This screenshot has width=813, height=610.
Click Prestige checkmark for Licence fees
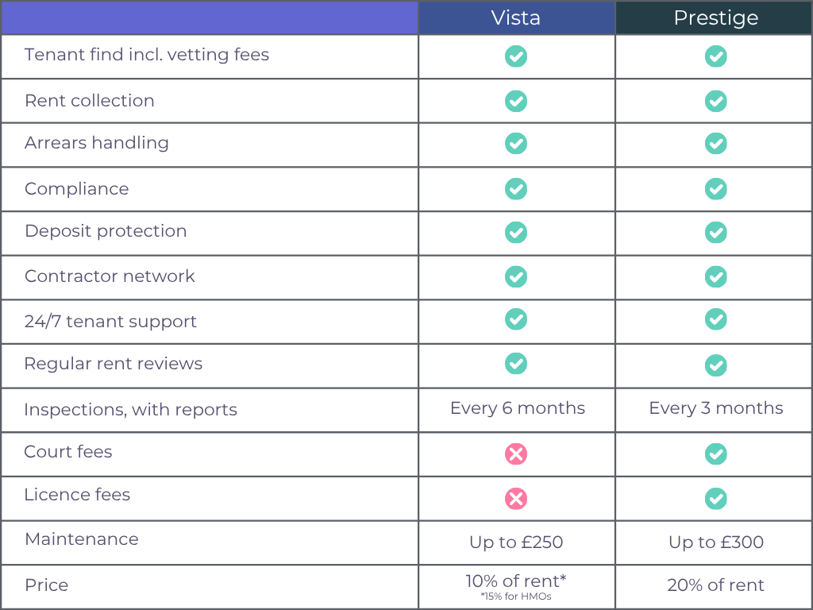pos(716,499)
